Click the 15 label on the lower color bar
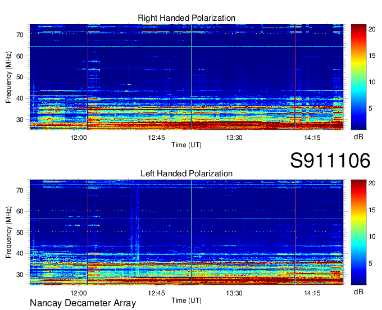The width and height of the screenshot is (382, 310). (x=372, y=210)
